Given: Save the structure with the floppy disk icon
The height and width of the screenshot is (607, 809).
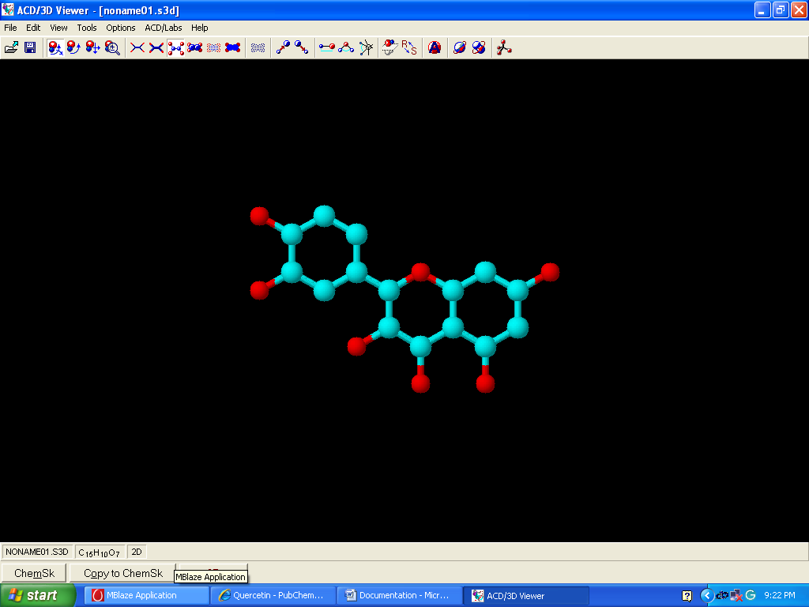Looking at the screenshot, I should [x=30, y=47].
